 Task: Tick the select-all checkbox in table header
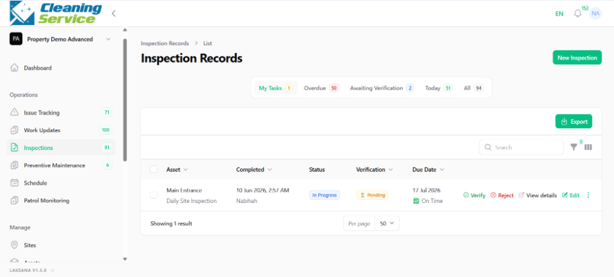pos(153,169)
